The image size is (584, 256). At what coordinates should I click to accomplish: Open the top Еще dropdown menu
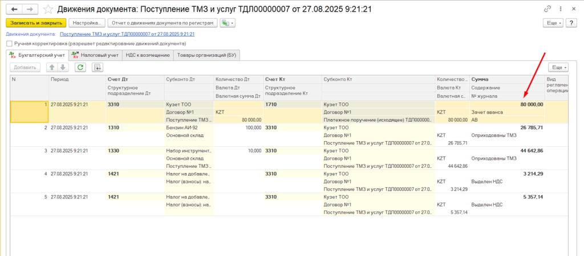(553, 23)
